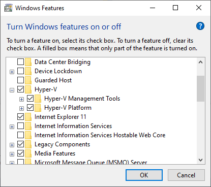Select the Legacy Components label
This screenshot has width=211, height=187.
click(x=62, y=144)
